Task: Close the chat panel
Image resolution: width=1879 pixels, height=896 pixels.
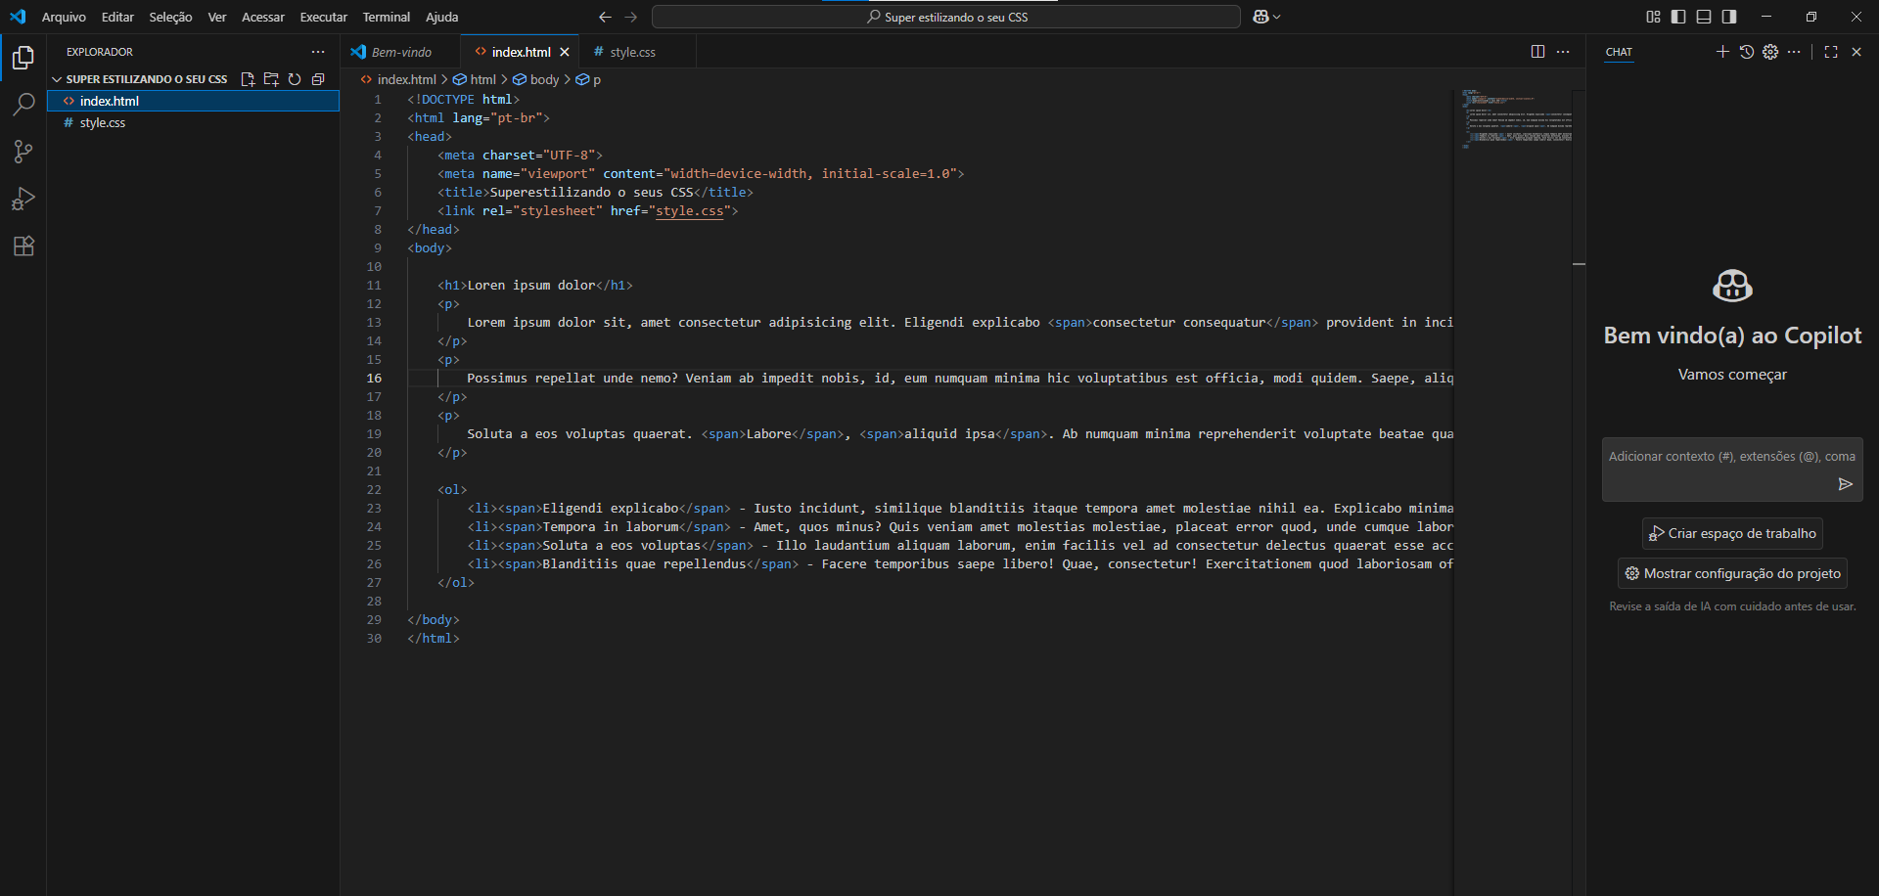Action: click(x=1856, y=52)
